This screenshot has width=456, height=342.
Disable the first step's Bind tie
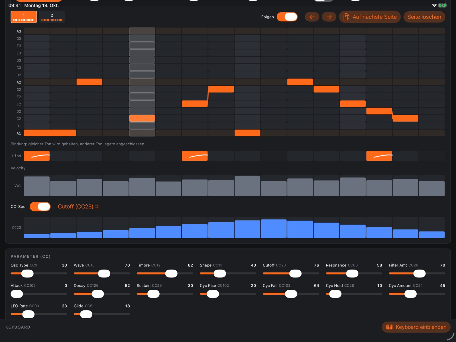[x=37, y=156]
